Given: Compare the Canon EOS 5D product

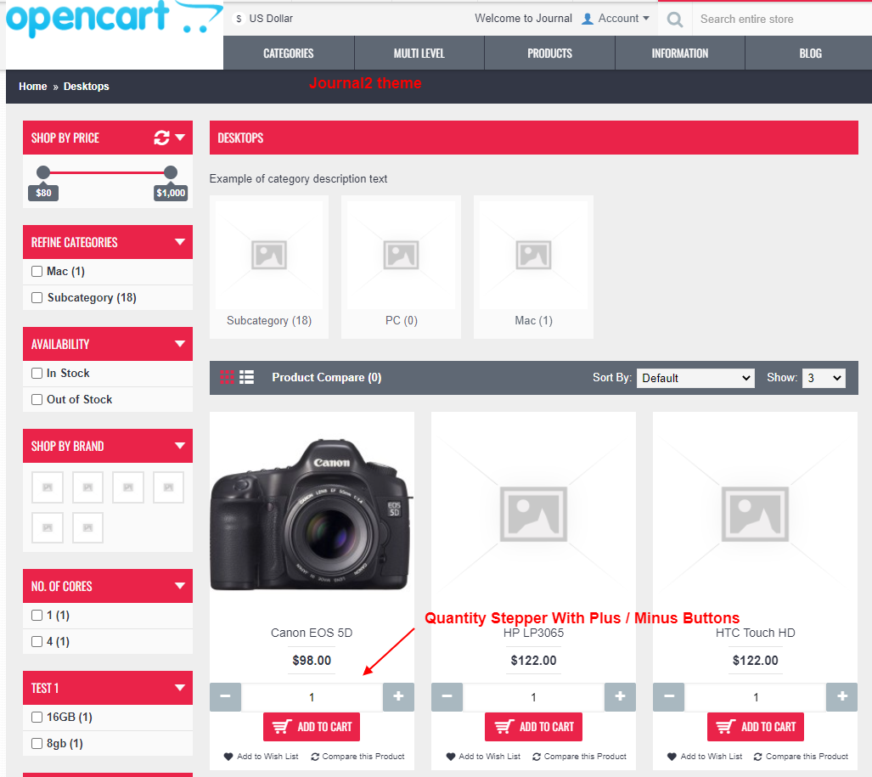Looking at the screenshot, I should pos(357,757).
